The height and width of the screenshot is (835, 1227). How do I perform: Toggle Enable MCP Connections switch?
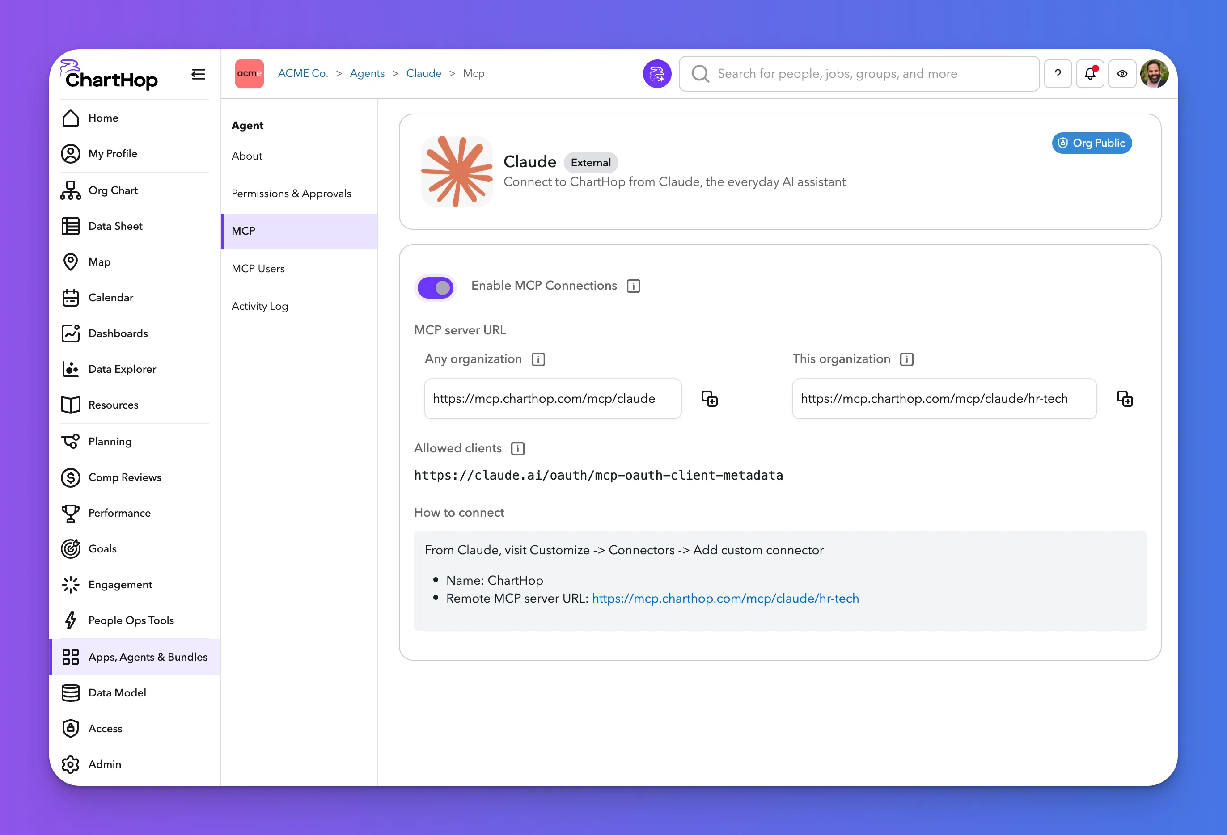(436, 288)
